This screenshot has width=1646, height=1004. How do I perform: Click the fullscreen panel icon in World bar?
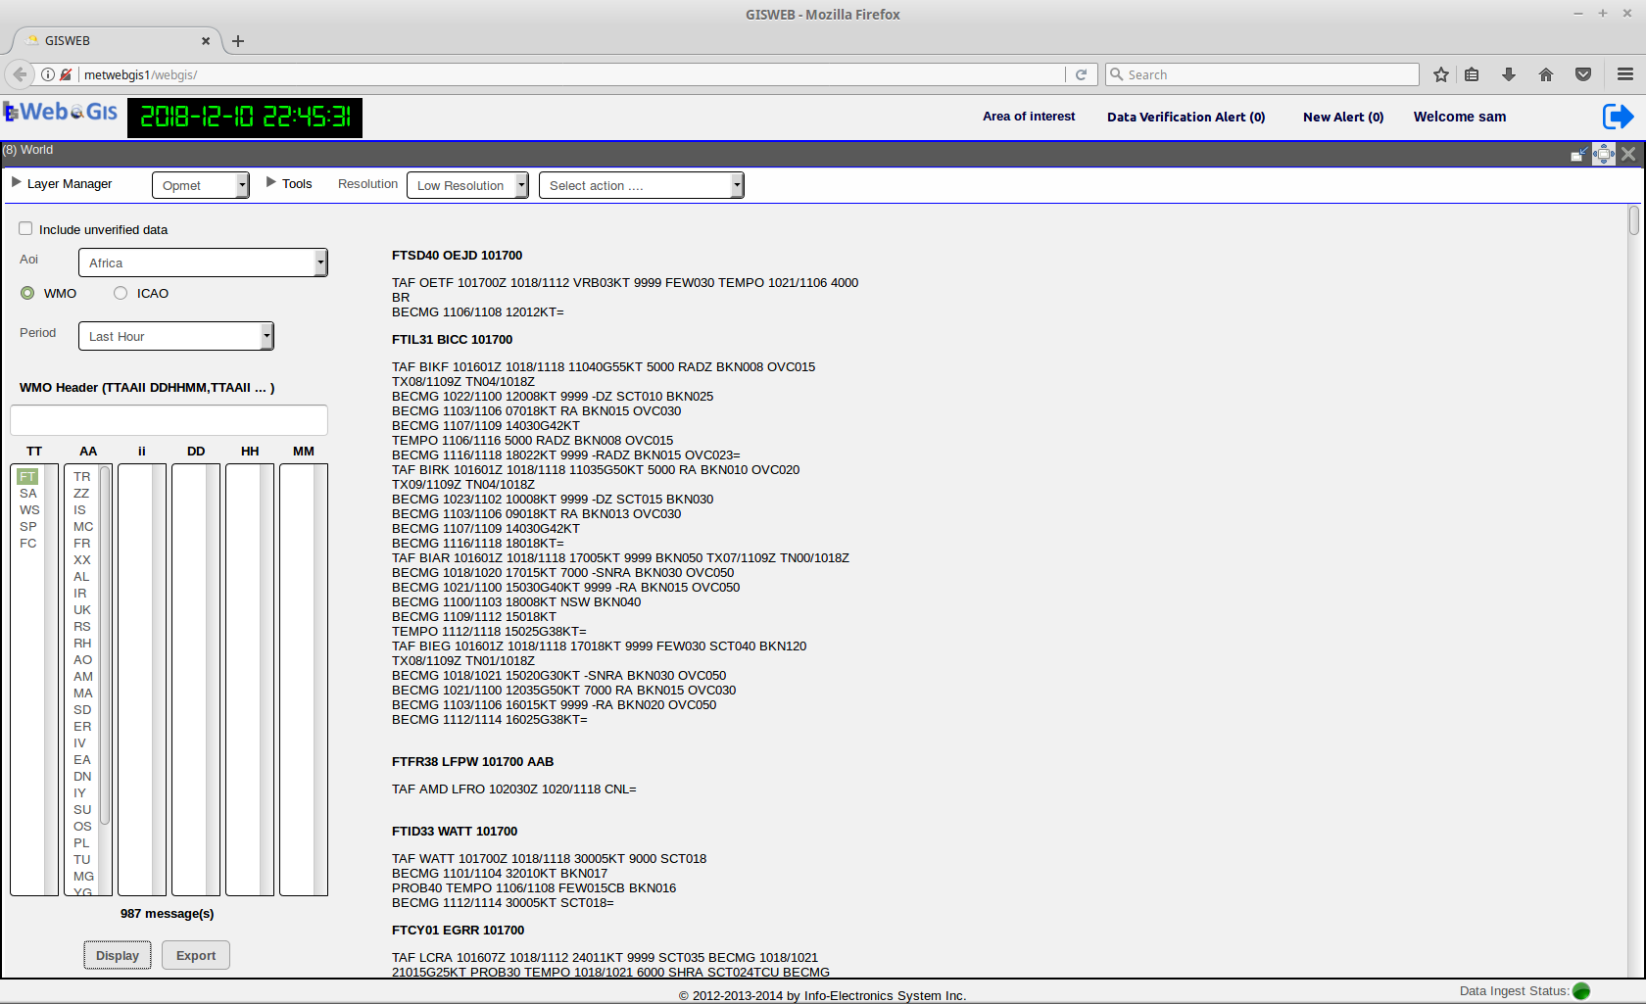pyautogui.click(x=1604, y=154)
